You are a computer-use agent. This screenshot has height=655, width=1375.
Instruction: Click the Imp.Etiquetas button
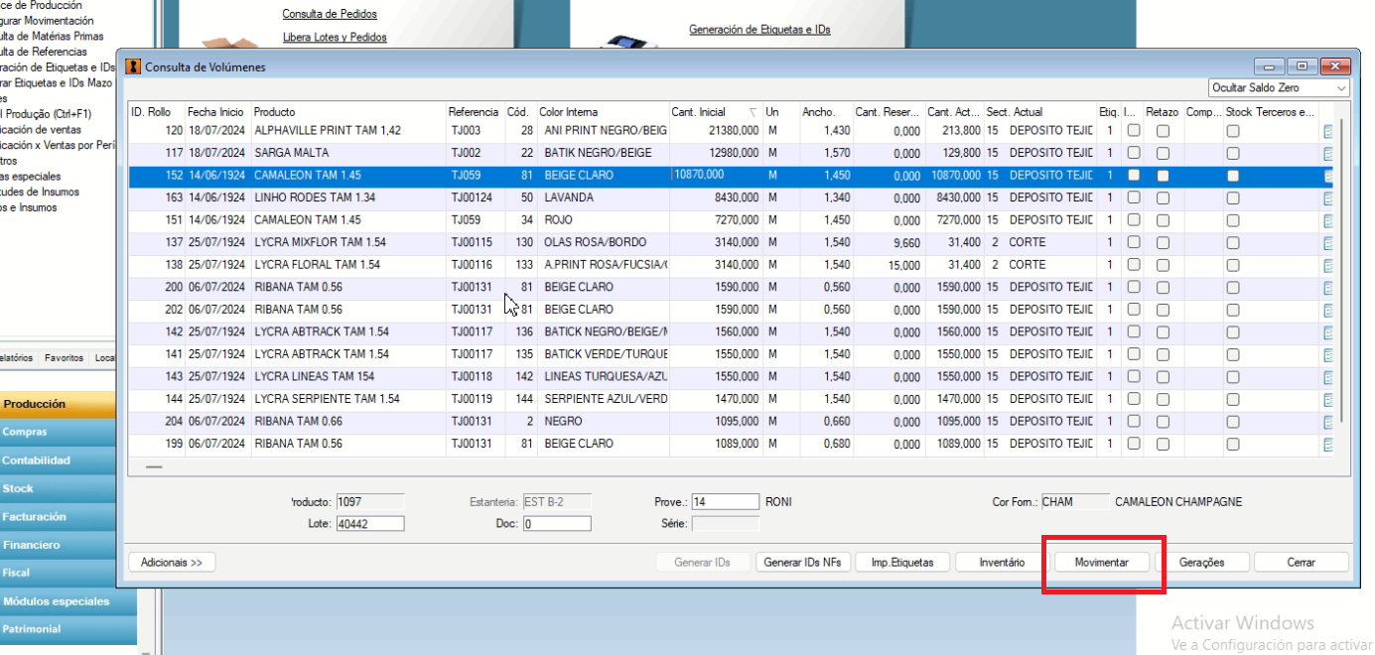[902, 563]
